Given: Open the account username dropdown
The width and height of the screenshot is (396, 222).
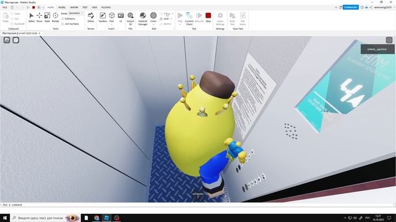Looking at the screenshot, I should [384, 7].
